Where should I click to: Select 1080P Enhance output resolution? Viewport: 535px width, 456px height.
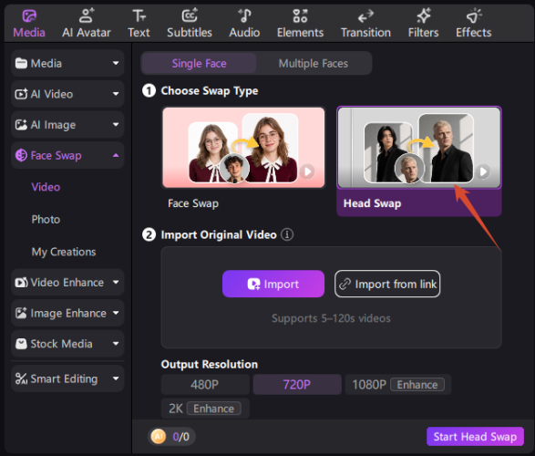pos(398,385)
